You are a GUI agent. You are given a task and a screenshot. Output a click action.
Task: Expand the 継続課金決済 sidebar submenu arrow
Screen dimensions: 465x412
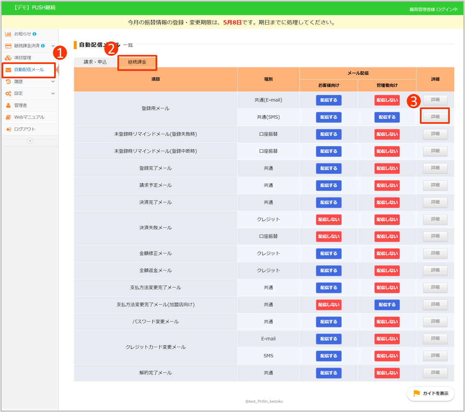pos(53,46)
